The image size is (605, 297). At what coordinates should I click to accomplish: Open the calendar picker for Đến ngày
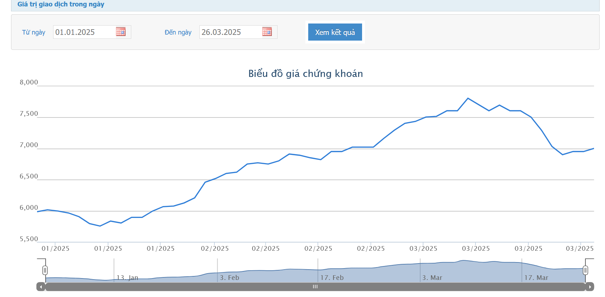[267, 32]
